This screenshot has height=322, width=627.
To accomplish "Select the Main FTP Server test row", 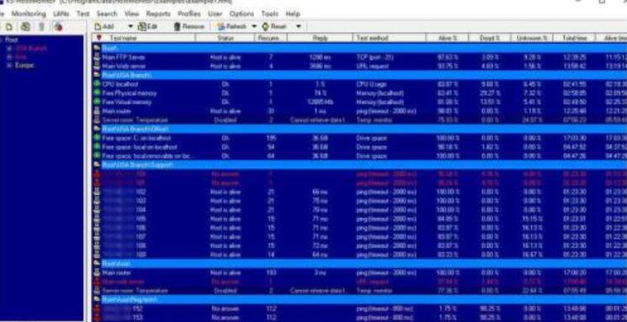I will [359, 57].
